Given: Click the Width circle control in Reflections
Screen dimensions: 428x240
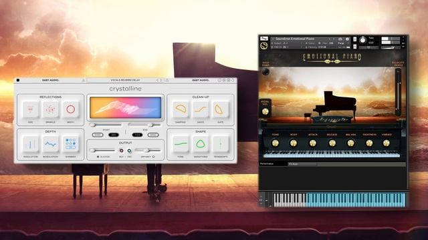Looking at the screenshot, I should pos(70,109).
